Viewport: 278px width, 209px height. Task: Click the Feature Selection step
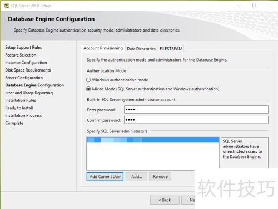[x=21, y=55]
